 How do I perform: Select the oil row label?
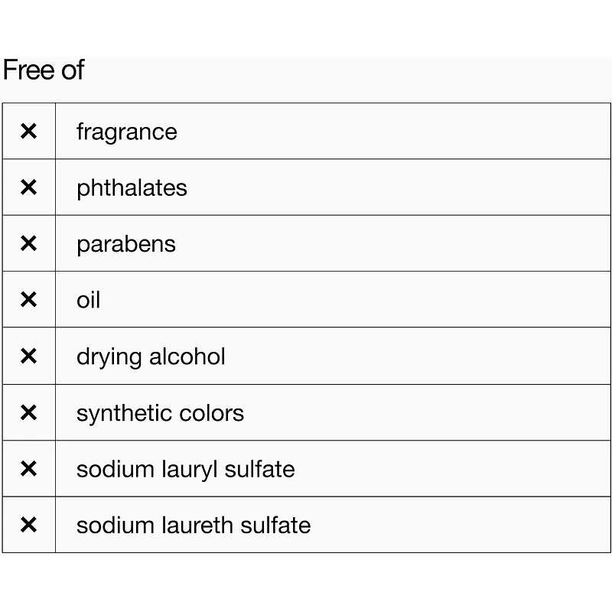89,300
